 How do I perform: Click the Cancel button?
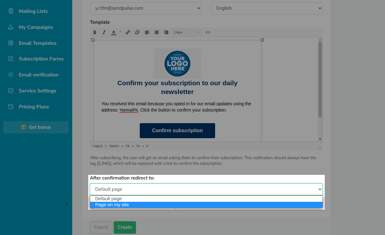[101, 227]
